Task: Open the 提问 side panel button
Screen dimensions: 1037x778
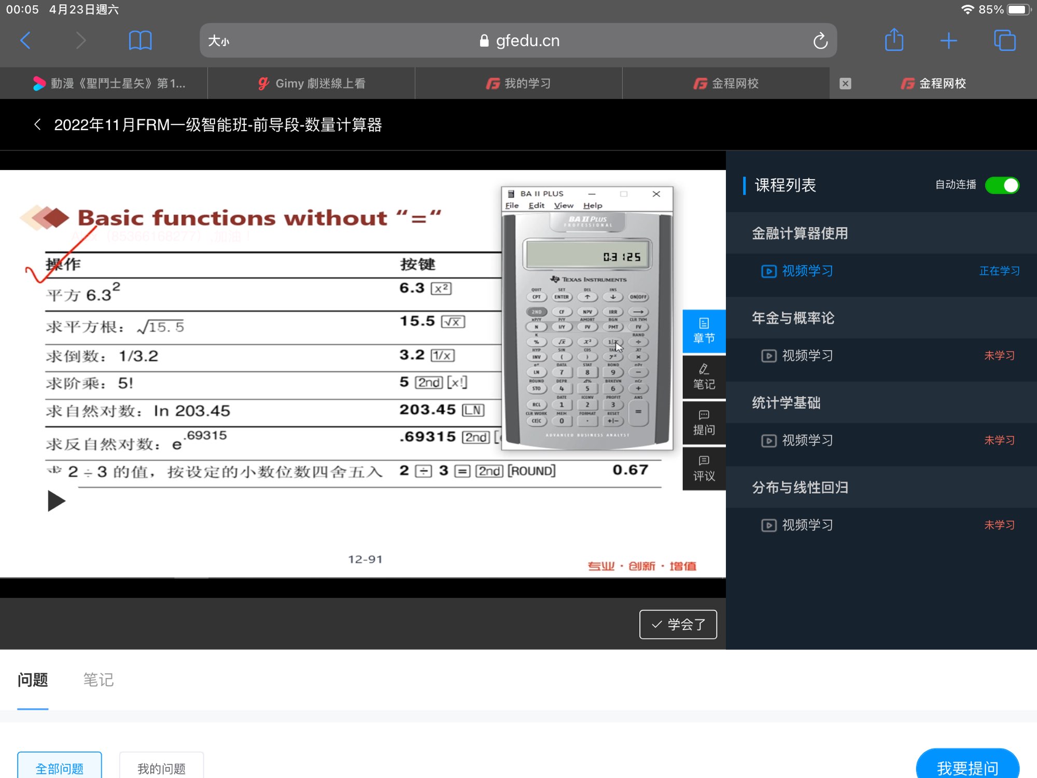Action: (704, 423)
